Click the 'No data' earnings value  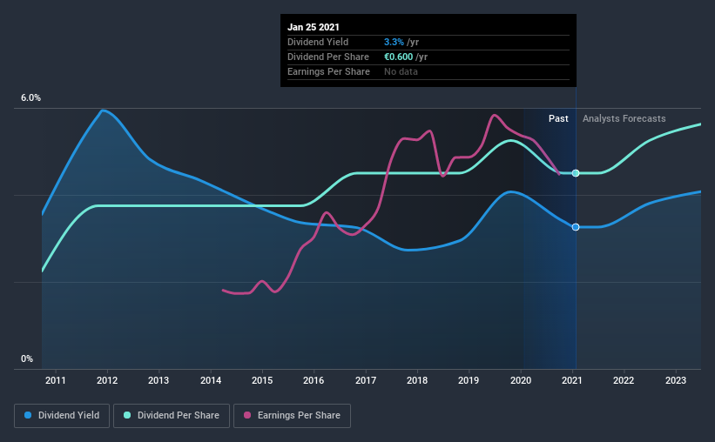pos(401,71)
